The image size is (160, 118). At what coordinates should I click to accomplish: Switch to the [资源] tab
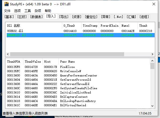coord(77,17)
